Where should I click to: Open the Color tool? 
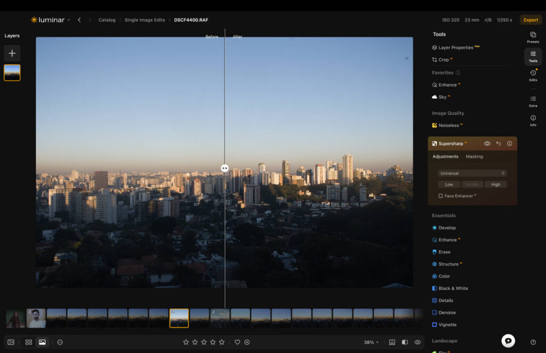(441, 276)
